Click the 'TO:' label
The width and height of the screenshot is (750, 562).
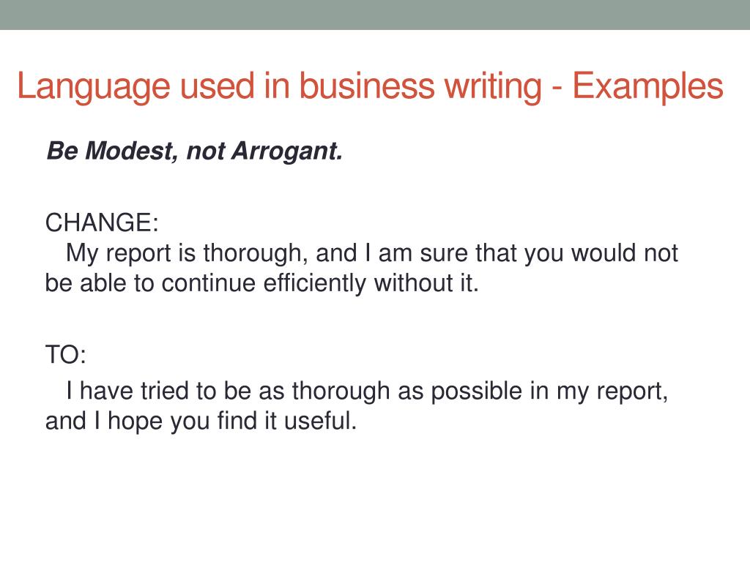coord(66,355)
